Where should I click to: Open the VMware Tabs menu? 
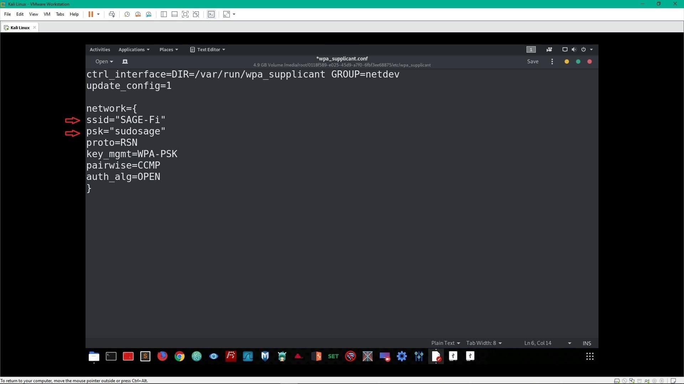(x=60, y=14)
